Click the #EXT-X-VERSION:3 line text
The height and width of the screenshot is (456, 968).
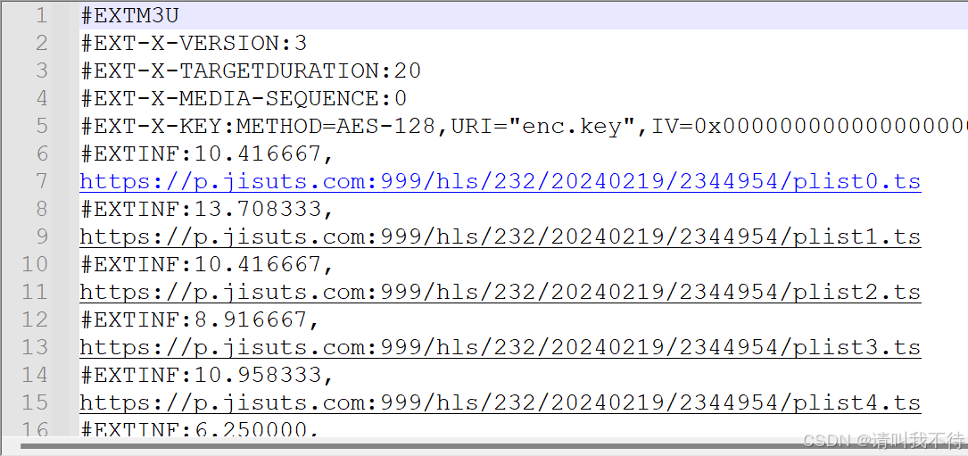pyautogui.click(x=194, y=43)
